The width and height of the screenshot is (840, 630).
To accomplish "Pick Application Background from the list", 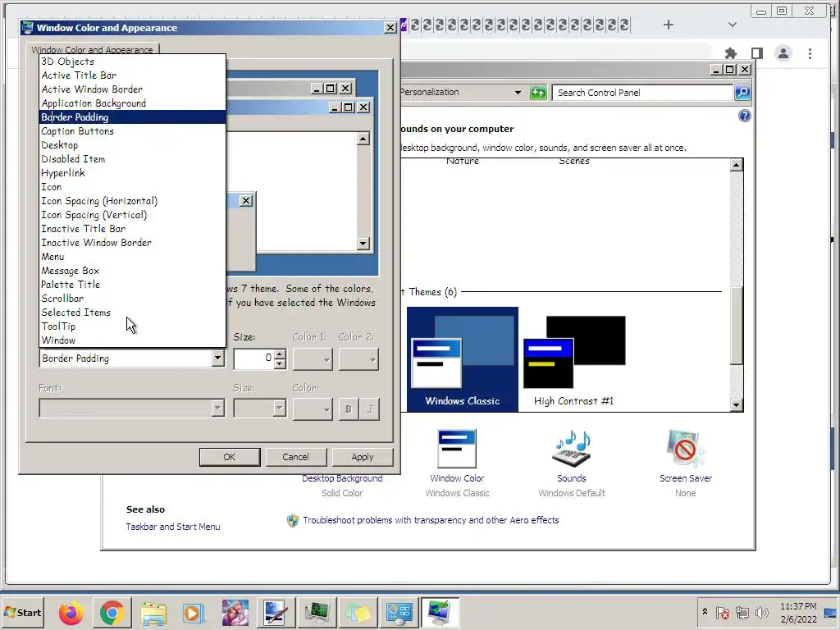I will [x=132, y=103].
